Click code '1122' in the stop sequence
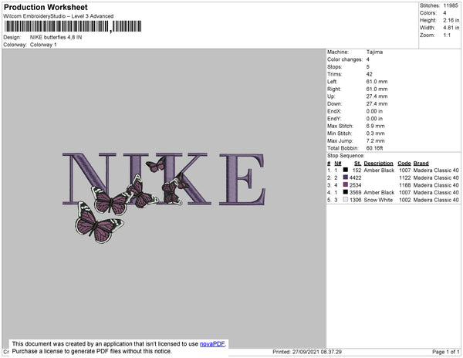 (x=405, y=177)
